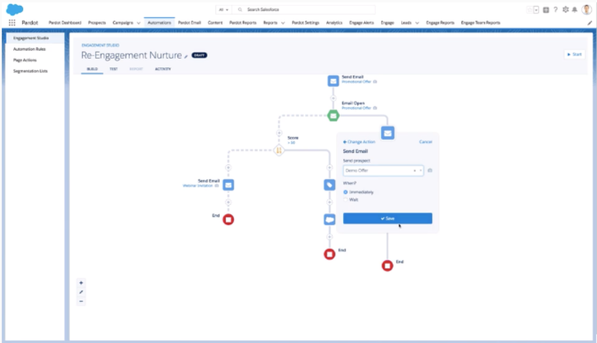Open the Content tab
597x343 pixels.
pyautogui.click(x=215, y=23)
